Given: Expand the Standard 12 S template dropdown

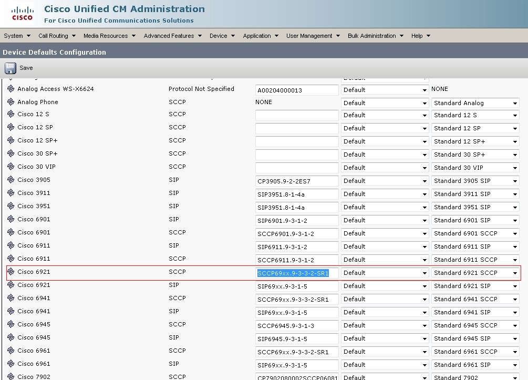Looking at the screenshot, I should 475,115.
